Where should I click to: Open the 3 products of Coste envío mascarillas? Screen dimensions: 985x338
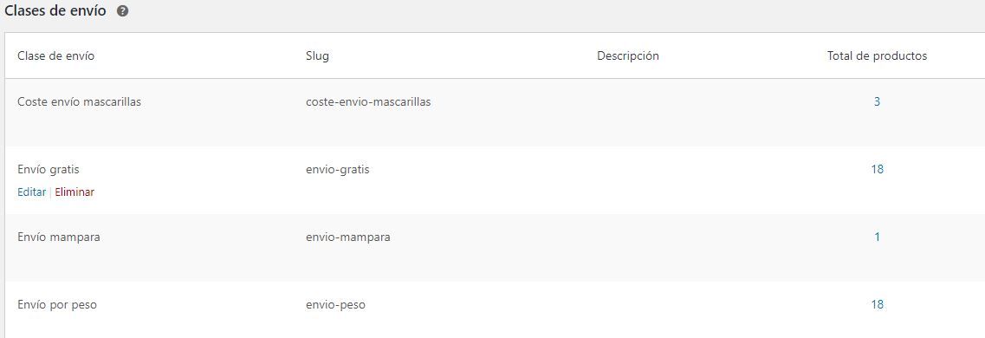877,101
